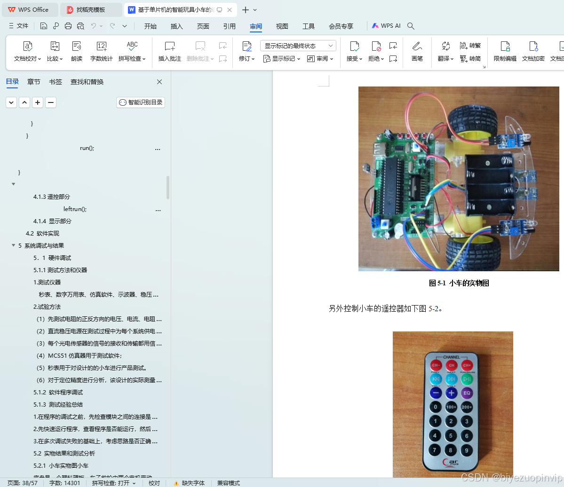Open the new tab dropdown arrow
Screen dimensions: 564x487
point(255,10)
